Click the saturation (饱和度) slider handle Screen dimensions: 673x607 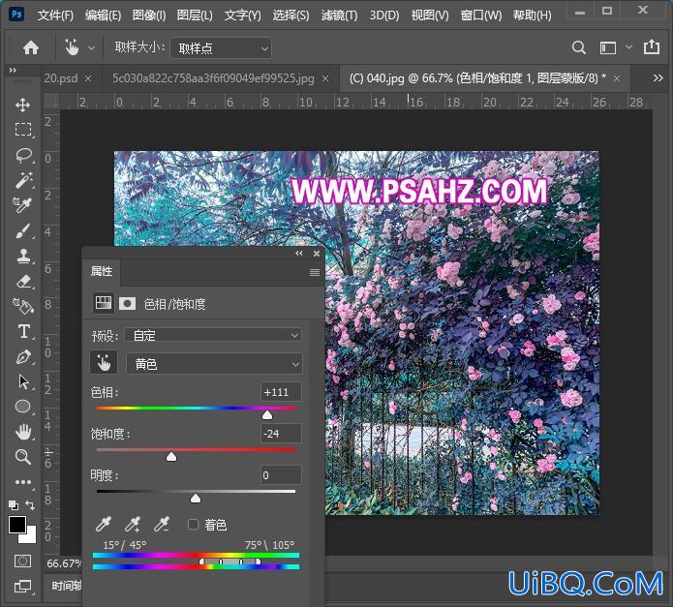coord(171,456)
